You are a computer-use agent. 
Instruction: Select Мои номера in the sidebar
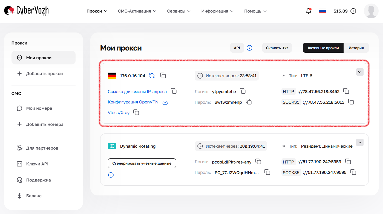point(39,108)
